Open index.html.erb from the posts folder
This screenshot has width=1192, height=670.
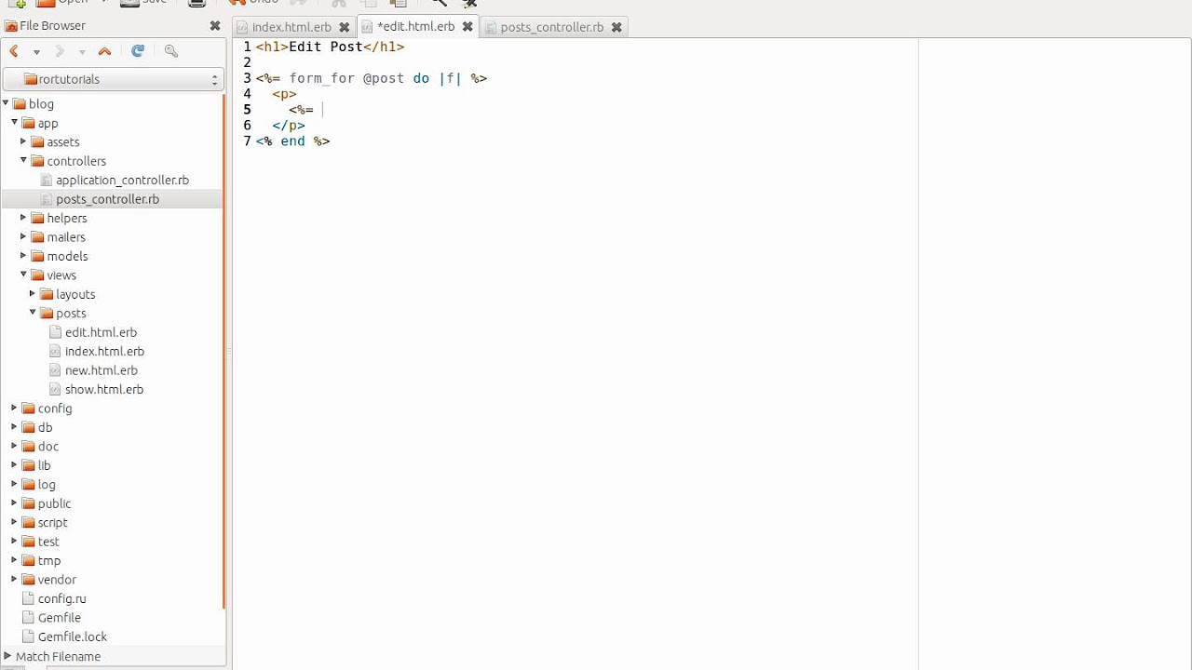point(104,351)
